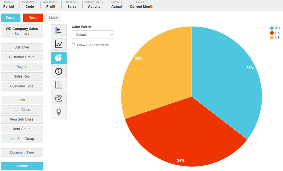The height and width of the screenshot is (171, 283).
Task: Enable Show Full Label Name checkbox
Action: [74, 45]
